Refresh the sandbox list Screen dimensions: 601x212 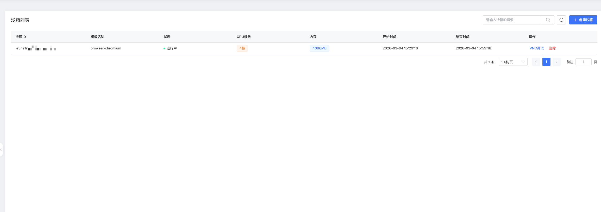[561, 20]
